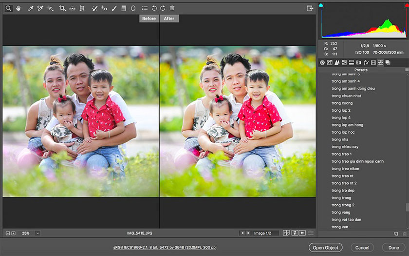Rotate image counterclockwise
Image resolution: width=409 pixels, height=256 pixels.
tap(154, 8)
